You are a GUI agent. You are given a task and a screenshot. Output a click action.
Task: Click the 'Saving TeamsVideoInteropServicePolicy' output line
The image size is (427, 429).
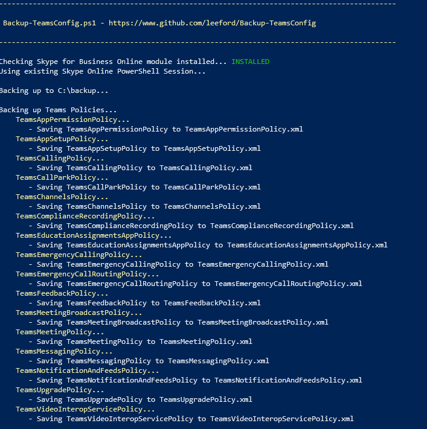[191, 419]
